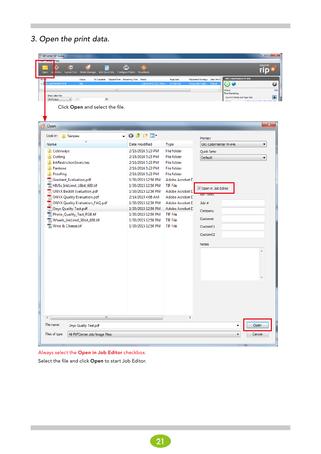Screen dimensions: 321x454
Task: Select the OKI ColorPainter M-64s queue row
Action: [130, 83]
